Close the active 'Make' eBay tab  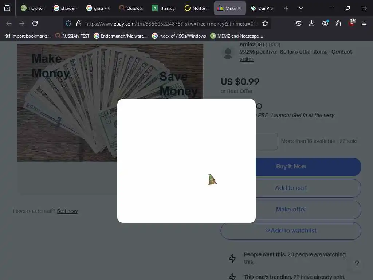[x=239, y=8]
